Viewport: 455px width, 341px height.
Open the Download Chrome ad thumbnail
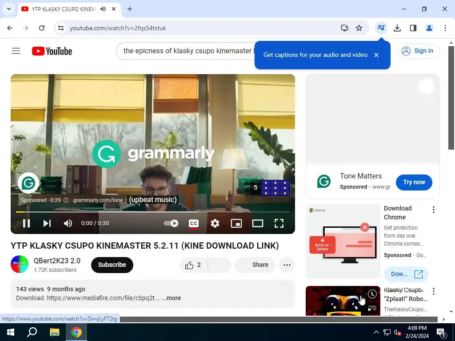pyautogui.click(x=343, y=241)
